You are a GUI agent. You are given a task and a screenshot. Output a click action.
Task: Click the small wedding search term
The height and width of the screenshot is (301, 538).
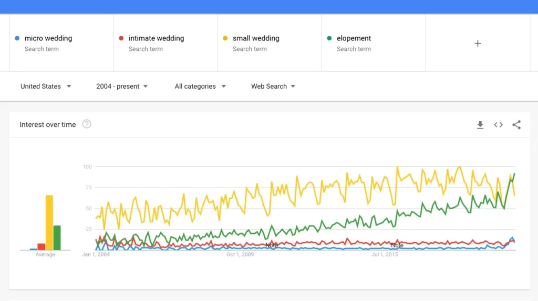[x=256, y=38]
